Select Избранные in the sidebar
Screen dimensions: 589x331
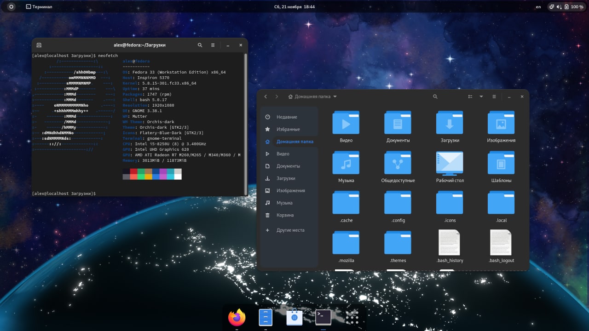[x=289, y=129]
